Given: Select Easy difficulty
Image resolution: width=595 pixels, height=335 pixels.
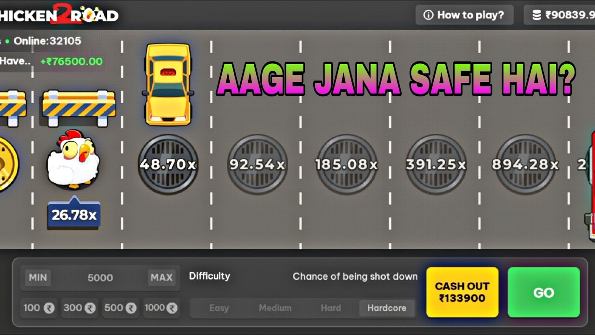Looking at the screenshot, I should point(219,308).
